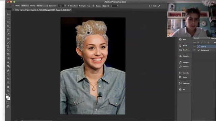
Task: Cancel the puppet warp
Action: click(x=155, y=6)
